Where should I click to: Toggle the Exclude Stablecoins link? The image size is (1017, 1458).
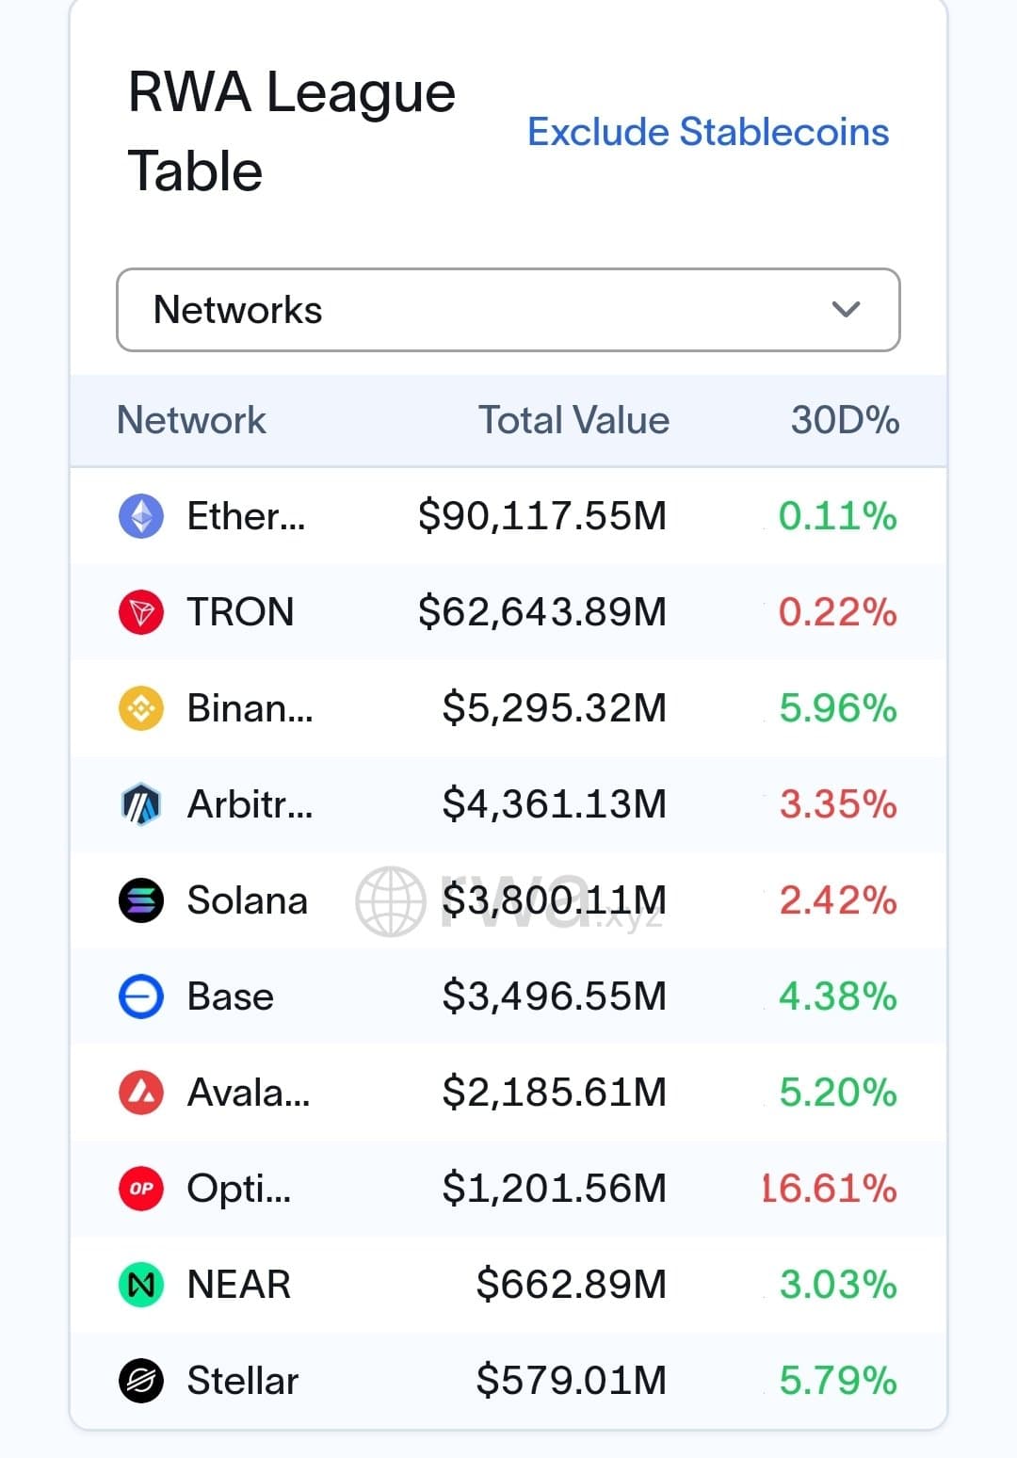click(x=707, y=132)
